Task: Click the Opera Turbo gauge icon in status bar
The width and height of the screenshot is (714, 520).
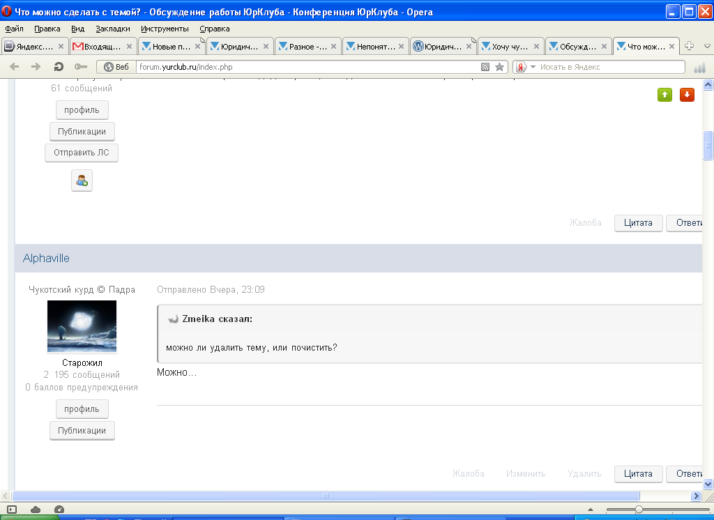Action: [x=59, y=510]
